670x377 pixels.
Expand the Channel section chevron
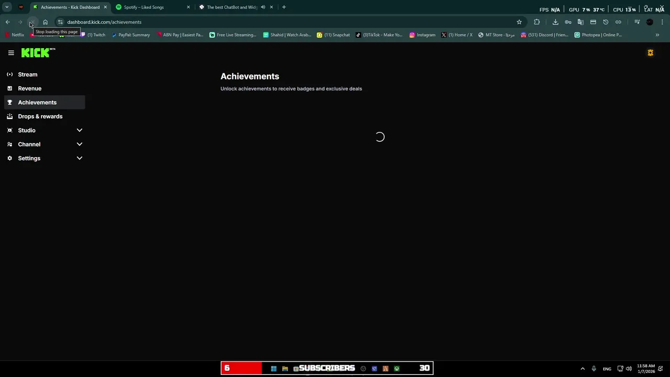(x=80, y=144)
